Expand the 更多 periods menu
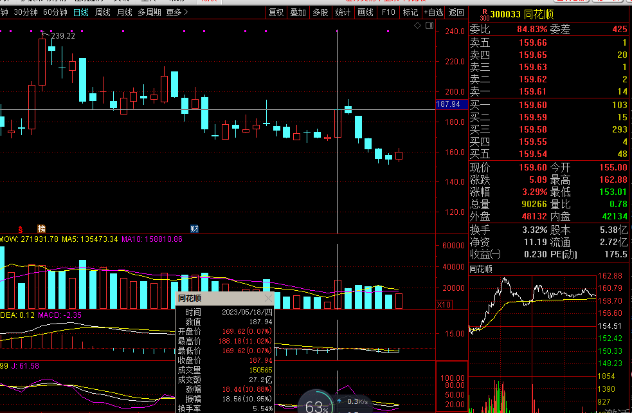 pyautogui.click(x=177, y=12)
